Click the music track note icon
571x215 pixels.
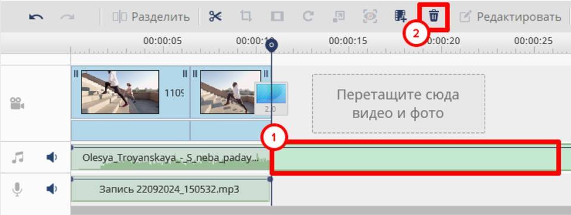17,157
